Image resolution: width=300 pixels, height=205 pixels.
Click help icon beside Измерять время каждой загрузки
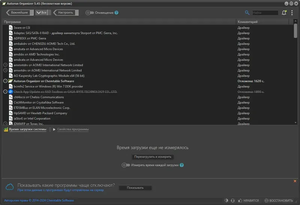[181, 165]
